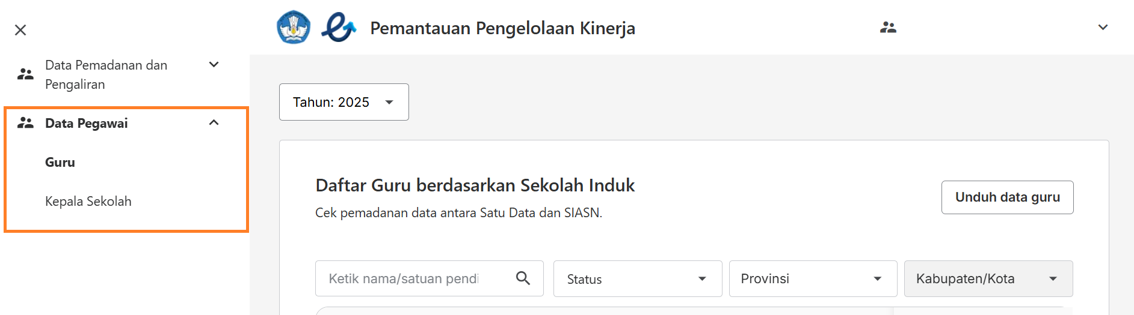Collapse the Data Pegawai section
The image size is (1134, 315).
pyautogui.click(x=214, y=123)
